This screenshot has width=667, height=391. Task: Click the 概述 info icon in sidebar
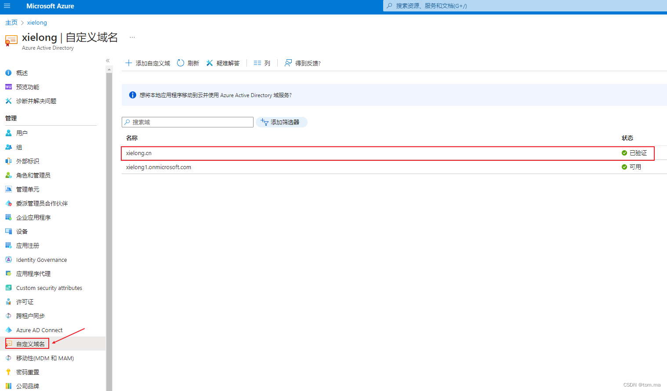tap(8, 73)
